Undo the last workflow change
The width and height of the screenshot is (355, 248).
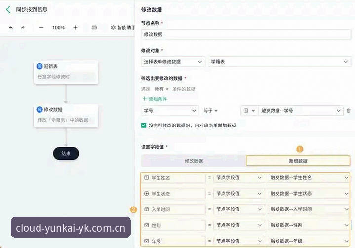pyautogui.click(x=11, y=28)
